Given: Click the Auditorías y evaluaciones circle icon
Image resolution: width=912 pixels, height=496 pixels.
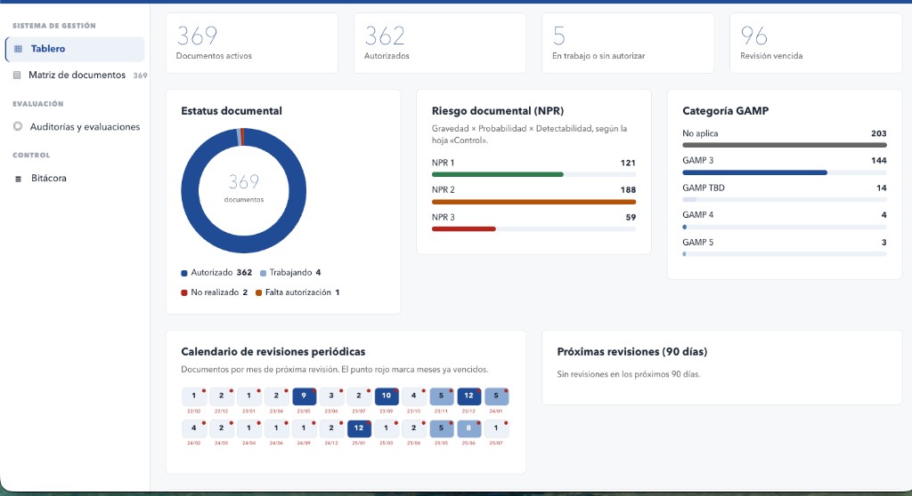Looking at the screenshot, I should pyautogui.click(x=18, y=126).
